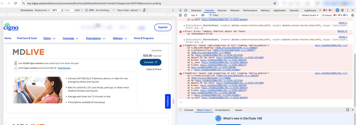Screen dimensions: 356x125
Task: Switch to the Elements tab
Action: pos(196,10)
